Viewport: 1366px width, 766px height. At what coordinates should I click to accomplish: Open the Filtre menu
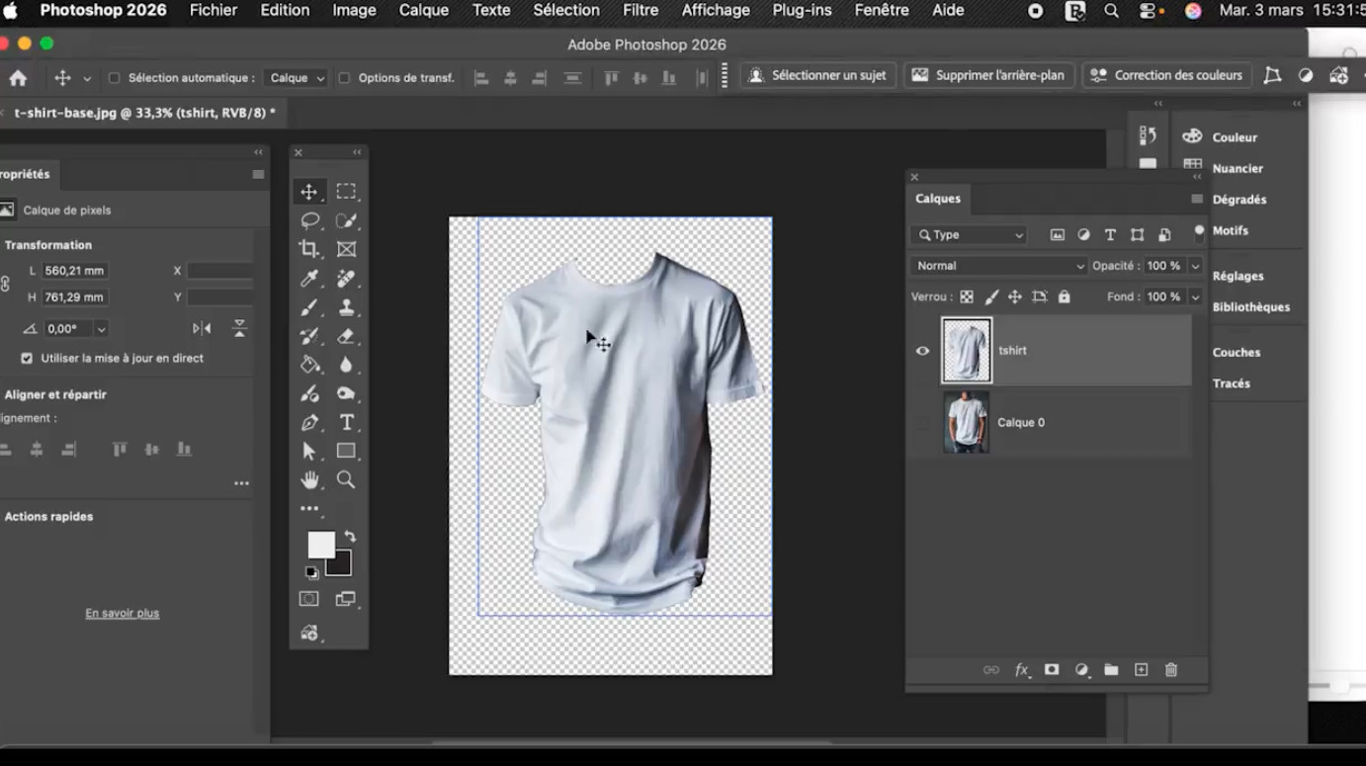[640, 11]
